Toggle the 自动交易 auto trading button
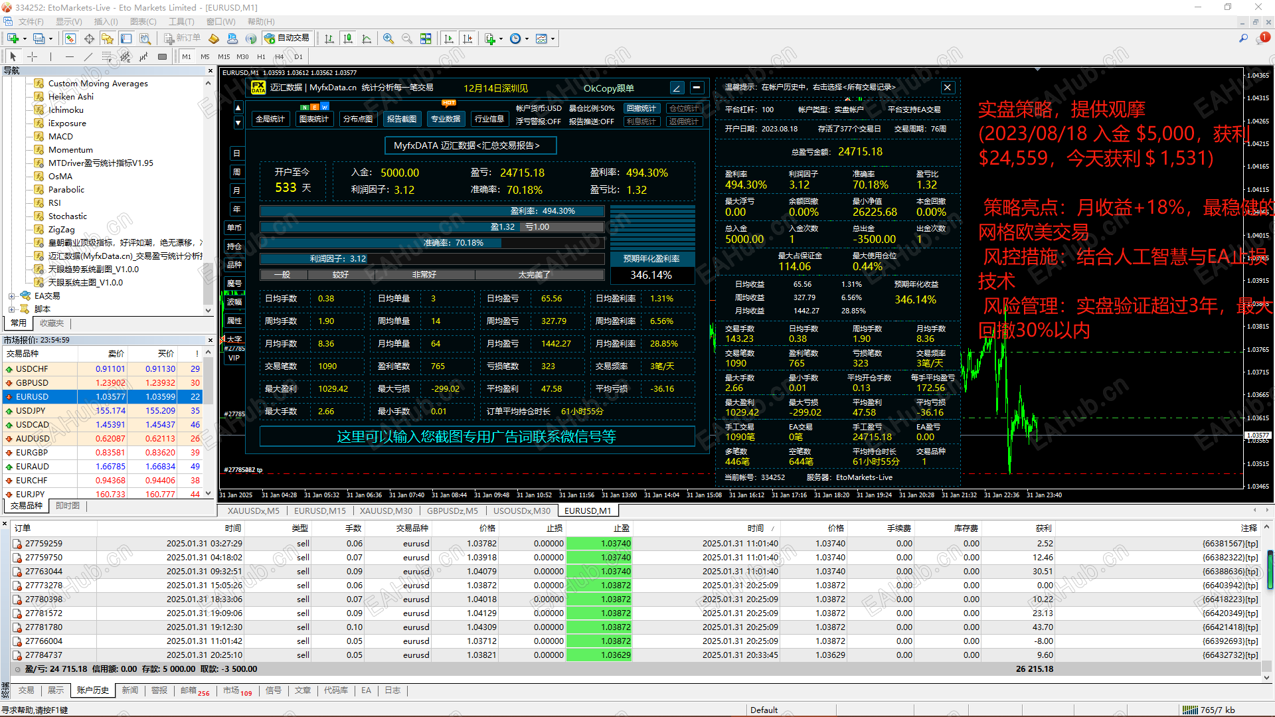1275x717 pixels. tap(287, 39)
